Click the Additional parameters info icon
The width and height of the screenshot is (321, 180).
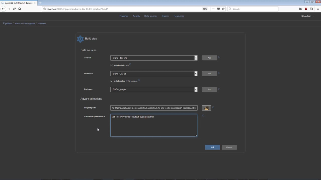[x=203, y=115]
